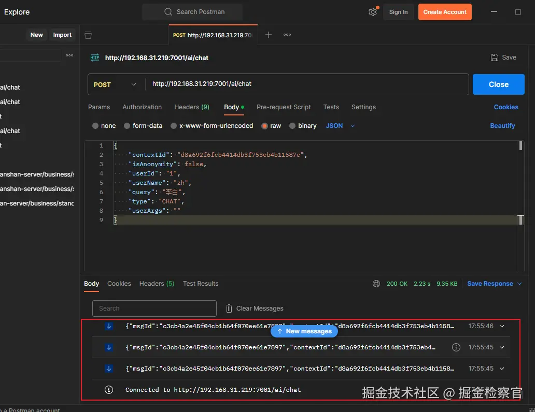This screenshot has width=535, height=412.
Task: Open tab overflow three-dots menu
Action: tap(287, 35)
